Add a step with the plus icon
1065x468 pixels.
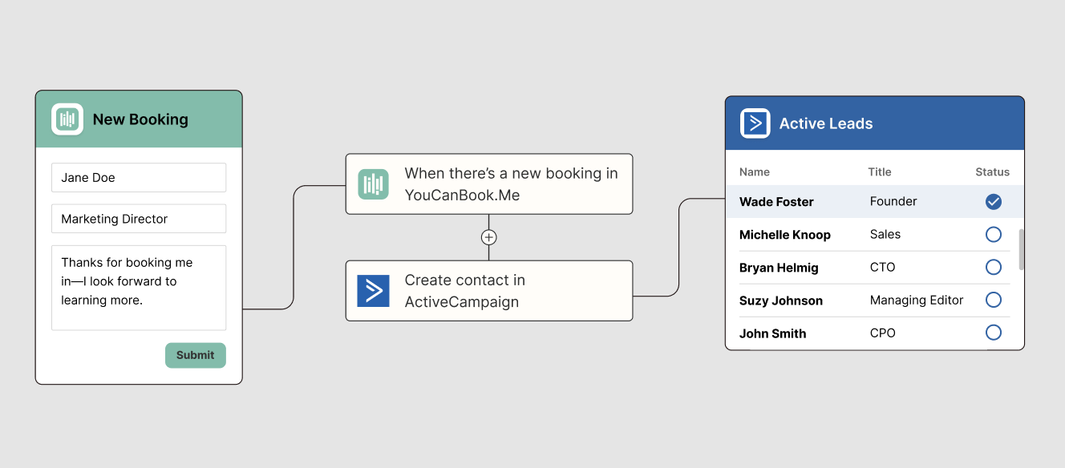coord(488,237)
